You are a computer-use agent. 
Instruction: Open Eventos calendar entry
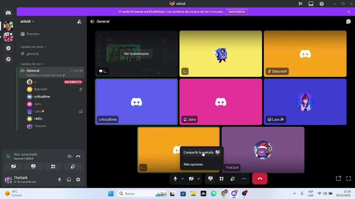(x=52, y=34)
